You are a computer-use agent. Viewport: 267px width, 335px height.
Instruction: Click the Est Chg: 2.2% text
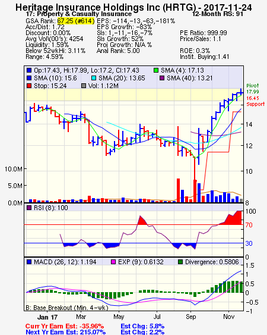pos(142,332)
